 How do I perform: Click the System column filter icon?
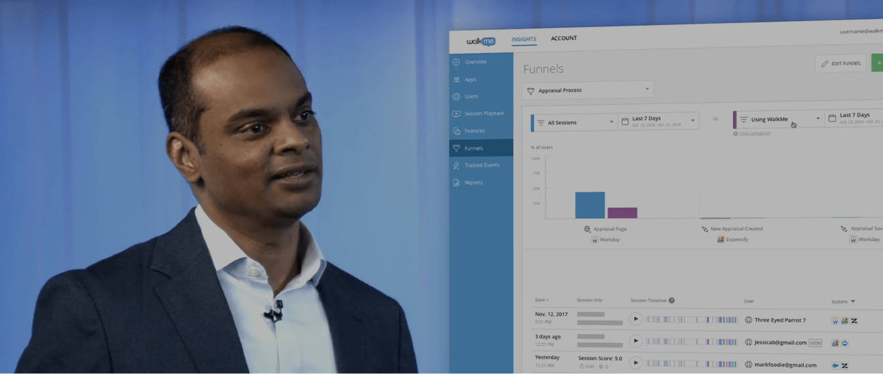(x=852, y=302)
